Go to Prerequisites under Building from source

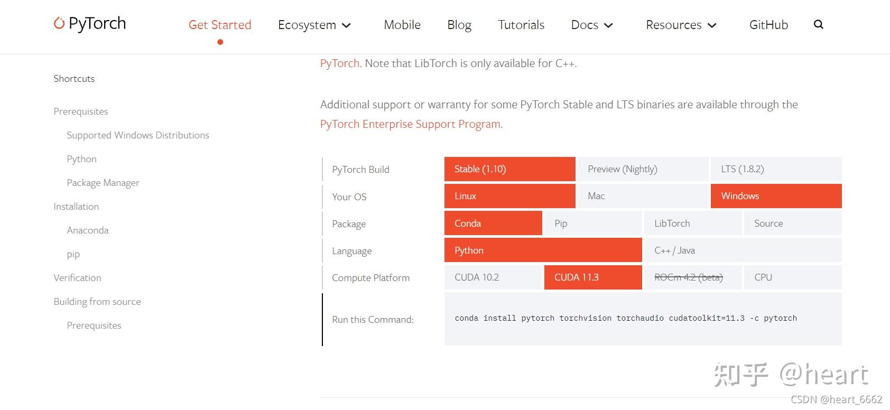pyautogui.click(x=94, y=325)
